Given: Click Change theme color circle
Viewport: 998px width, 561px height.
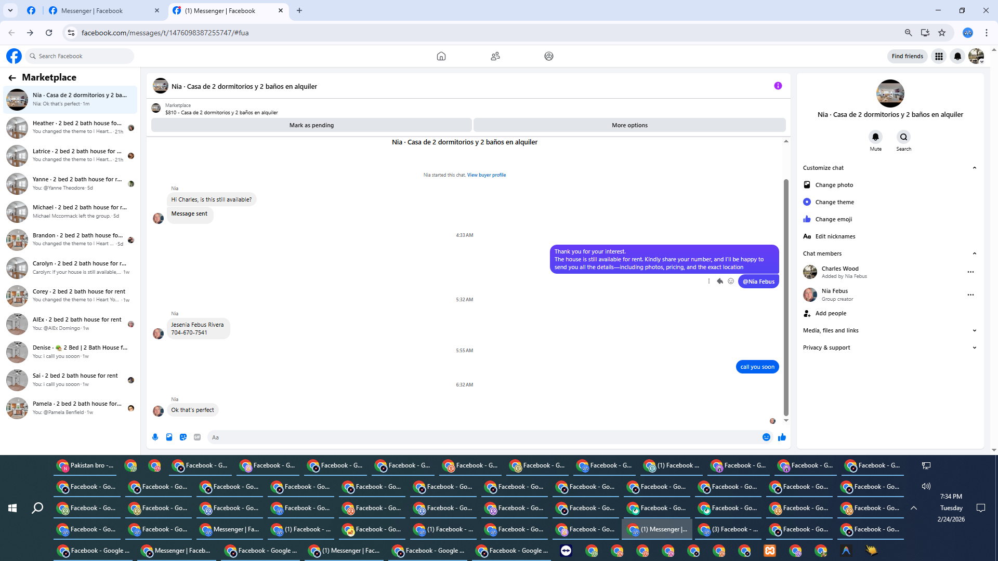Looking at the screenshot, I should [807, 202].
